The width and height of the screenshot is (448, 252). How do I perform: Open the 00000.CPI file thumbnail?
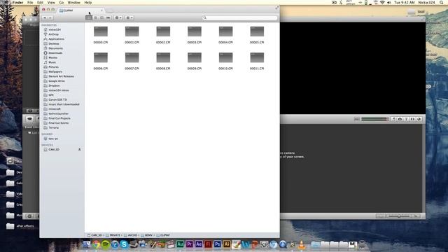click(x=101, y=31)
